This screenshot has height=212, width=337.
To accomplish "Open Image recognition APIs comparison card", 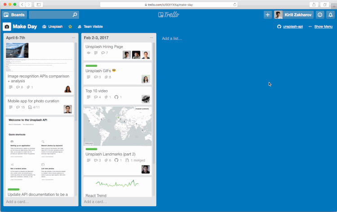I will coord(39,79).
